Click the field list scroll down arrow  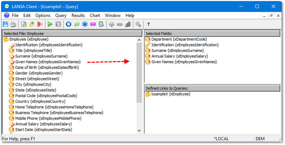coord(139,130)
